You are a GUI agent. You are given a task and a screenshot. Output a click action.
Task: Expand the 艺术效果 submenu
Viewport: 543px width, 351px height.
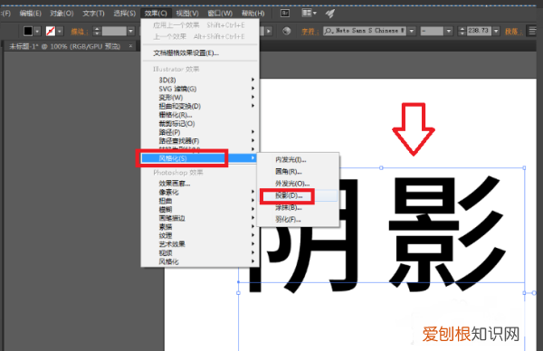[200, 244]
